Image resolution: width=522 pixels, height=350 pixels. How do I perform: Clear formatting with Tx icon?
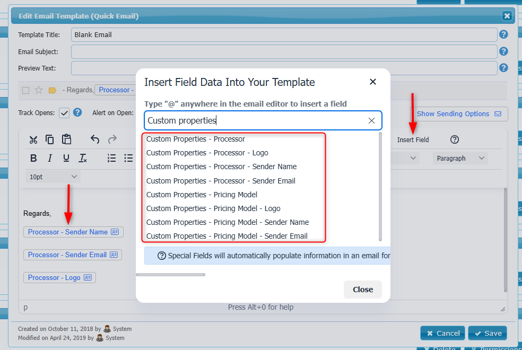click(x=83, y=158)
